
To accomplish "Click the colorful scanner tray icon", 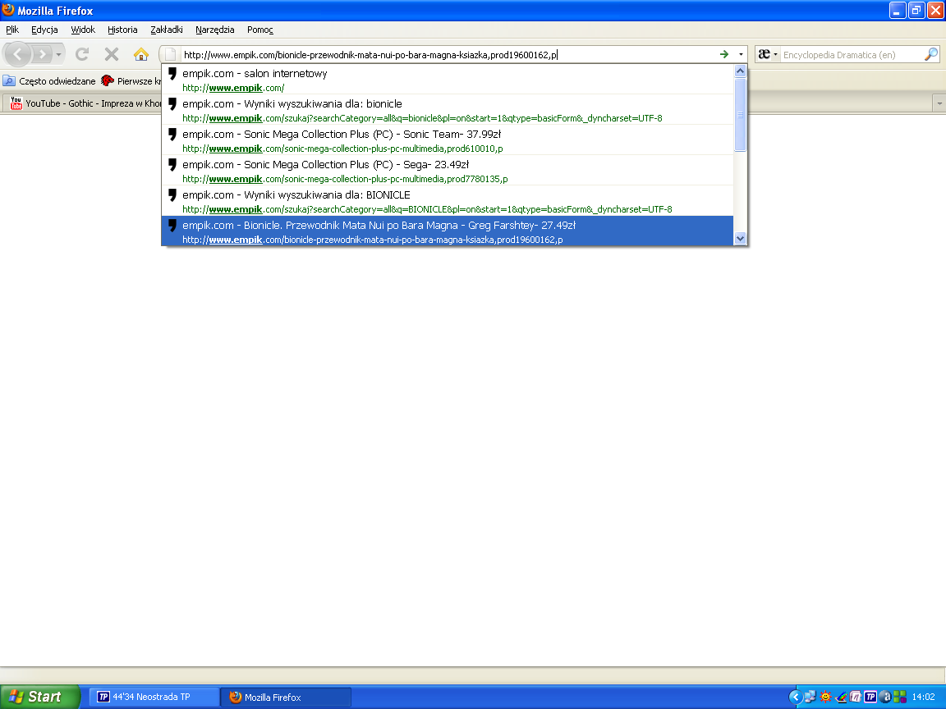I will pos(840,697).
